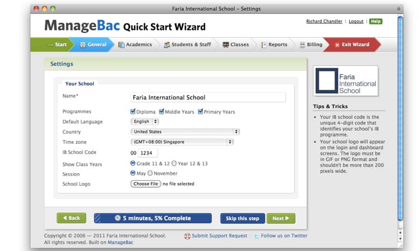Click the green Back button
Viewport: 419px width, 251px height.
[x=71, y=218]
